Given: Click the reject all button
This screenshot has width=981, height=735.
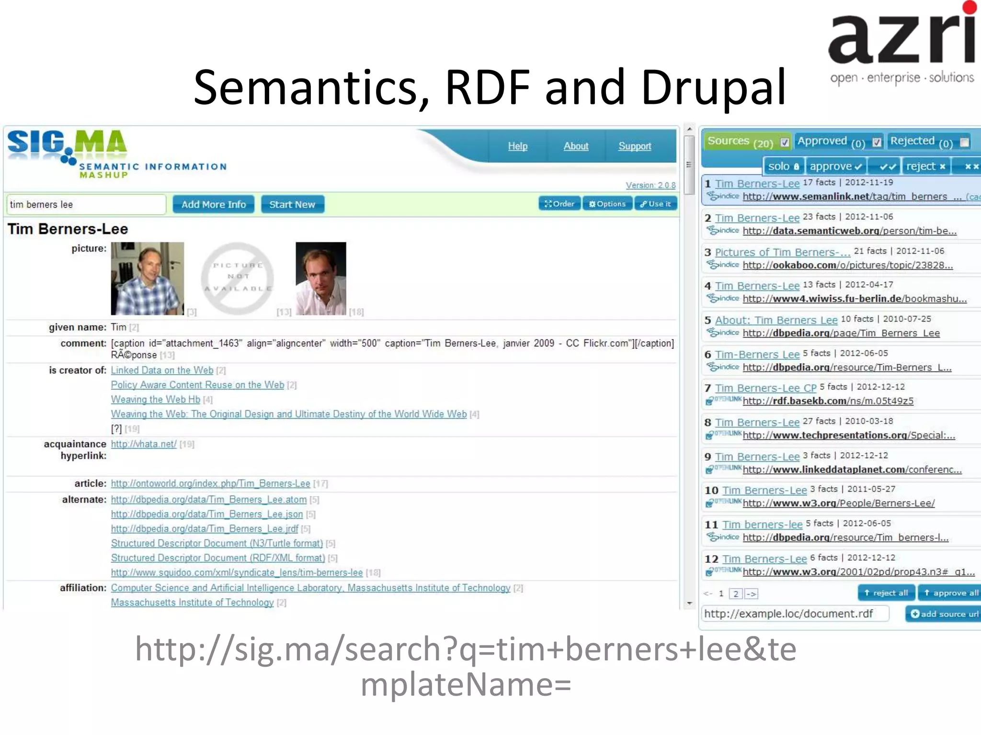Looking at the screenshot, I should click(886, 593).
